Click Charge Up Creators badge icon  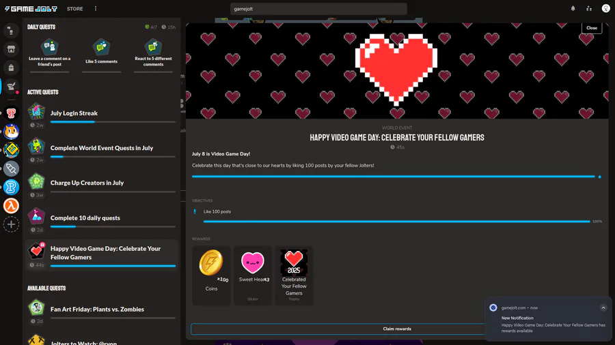(36, 181)
